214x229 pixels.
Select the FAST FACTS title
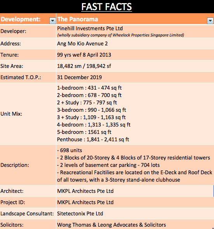(x=107, y=7)
